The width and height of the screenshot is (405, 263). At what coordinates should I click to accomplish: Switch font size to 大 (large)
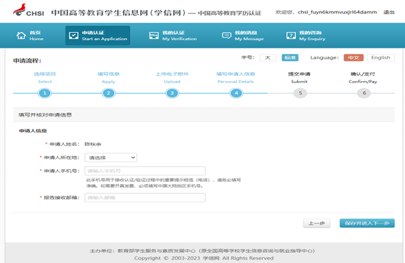(x=268, y=57)
